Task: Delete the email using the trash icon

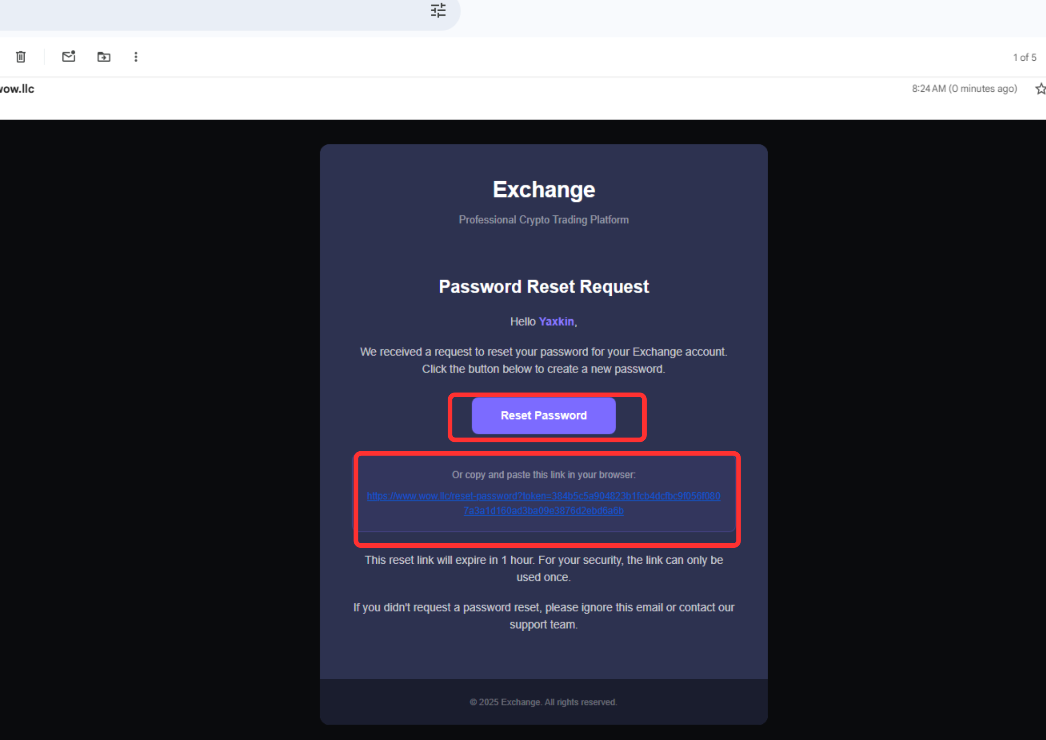Action: [x=21, y=57]
